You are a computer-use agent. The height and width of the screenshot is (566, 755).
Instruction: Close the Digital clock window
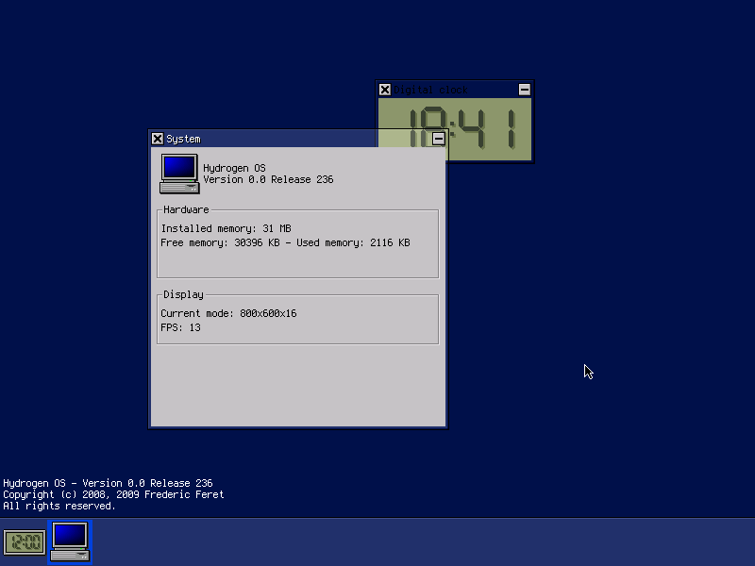click(384, 90)
